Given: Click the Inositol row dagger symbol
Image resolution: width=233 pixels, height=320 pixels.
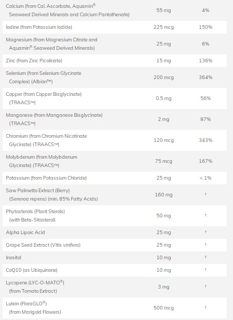Looking at the screenshot, I should click(x=206, y=257).
